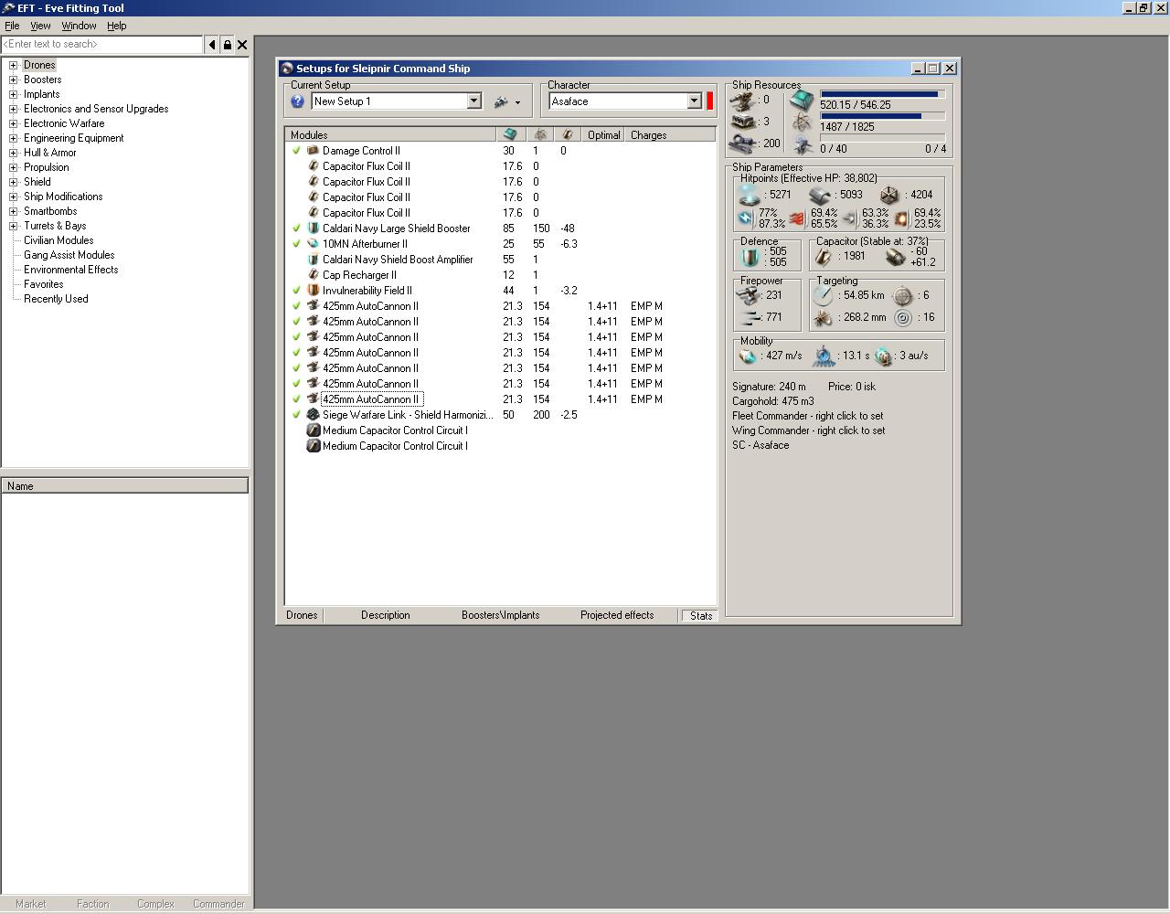1170x914 pixels.
Task: Toggle the Siege Warfare Link checkmark
Action: [x=296, y=415]
